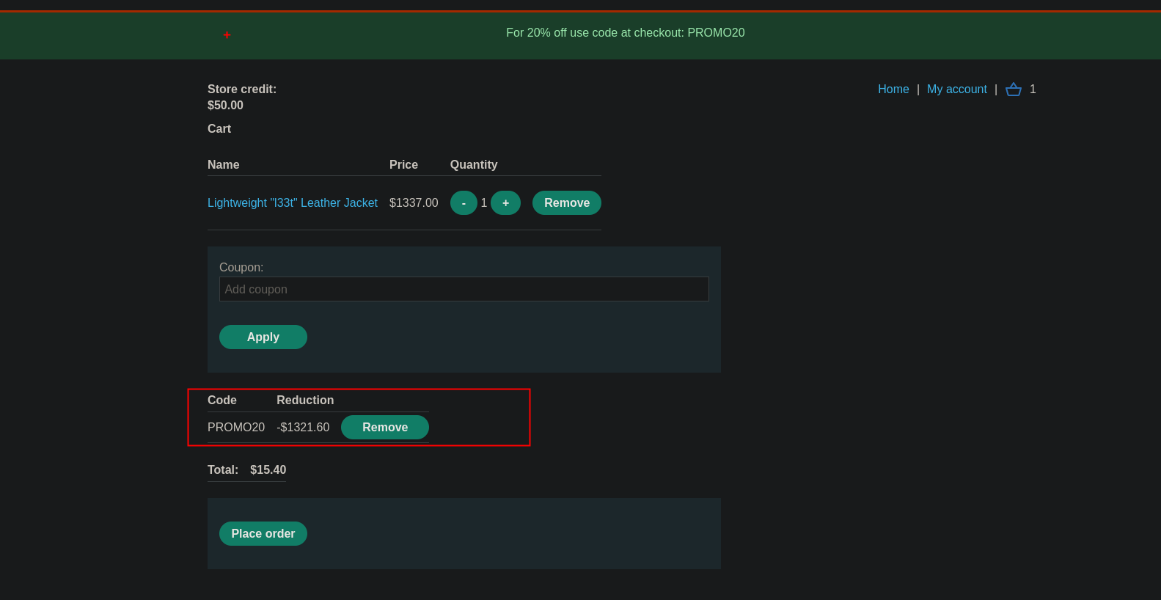Decrease jacket quantity with minus button
1161x600 pixels.
click(464, 203)
